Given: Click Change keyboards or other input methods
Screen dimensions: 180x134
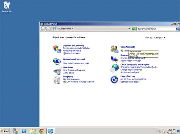Looking at the screenshot, I should (139, 67).
